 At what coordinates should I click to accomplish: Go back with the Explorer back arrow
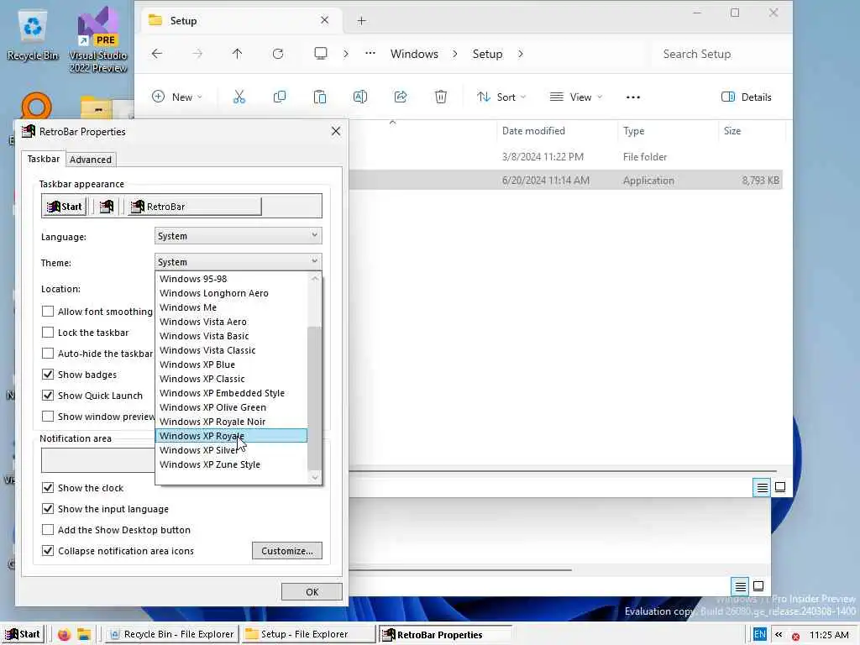157,54
